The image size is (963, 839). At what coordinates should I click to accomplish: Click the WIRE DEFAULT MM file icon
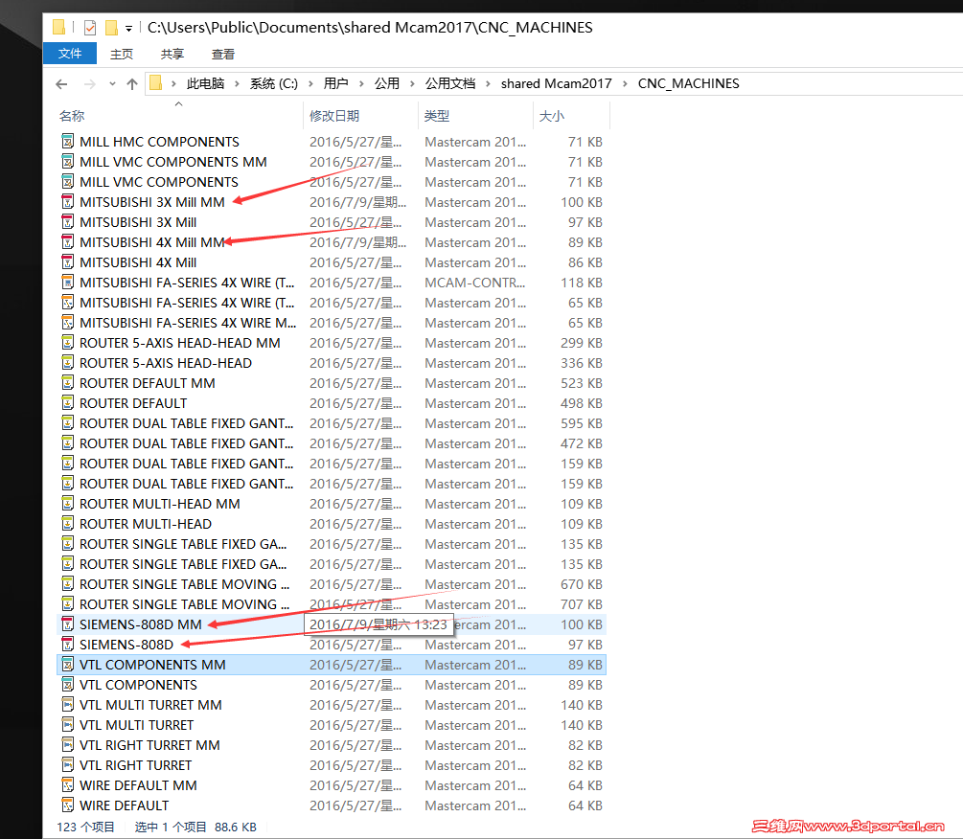[x=68, y=785]
